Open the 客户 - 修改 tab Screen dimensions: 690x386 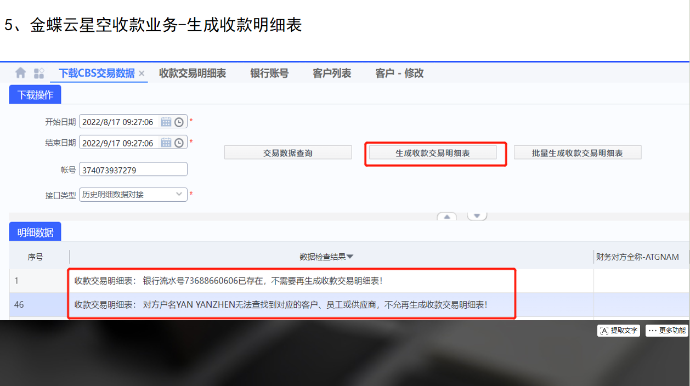coord(399,73)
